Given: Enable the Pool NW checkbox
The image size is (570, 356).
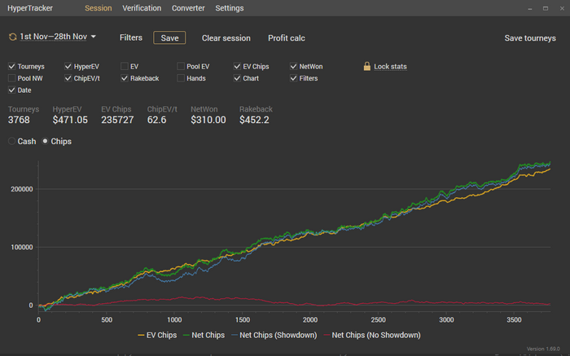Looking at the screenshot, I should (x=11, y=78).
